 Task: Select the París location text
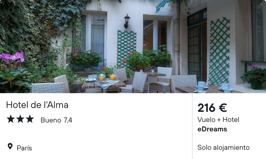click(24, 148)
